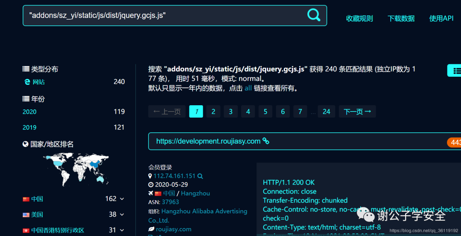Open the https://development.roujiasy.com link
461x236 pixels.
[x=208, y=141]
